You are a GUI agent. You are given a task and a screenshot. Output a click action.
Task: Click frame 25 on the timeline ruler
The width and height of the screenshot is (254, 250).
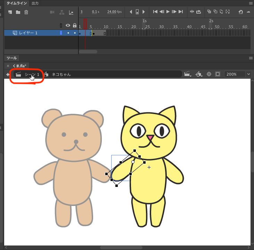[147, 27]
